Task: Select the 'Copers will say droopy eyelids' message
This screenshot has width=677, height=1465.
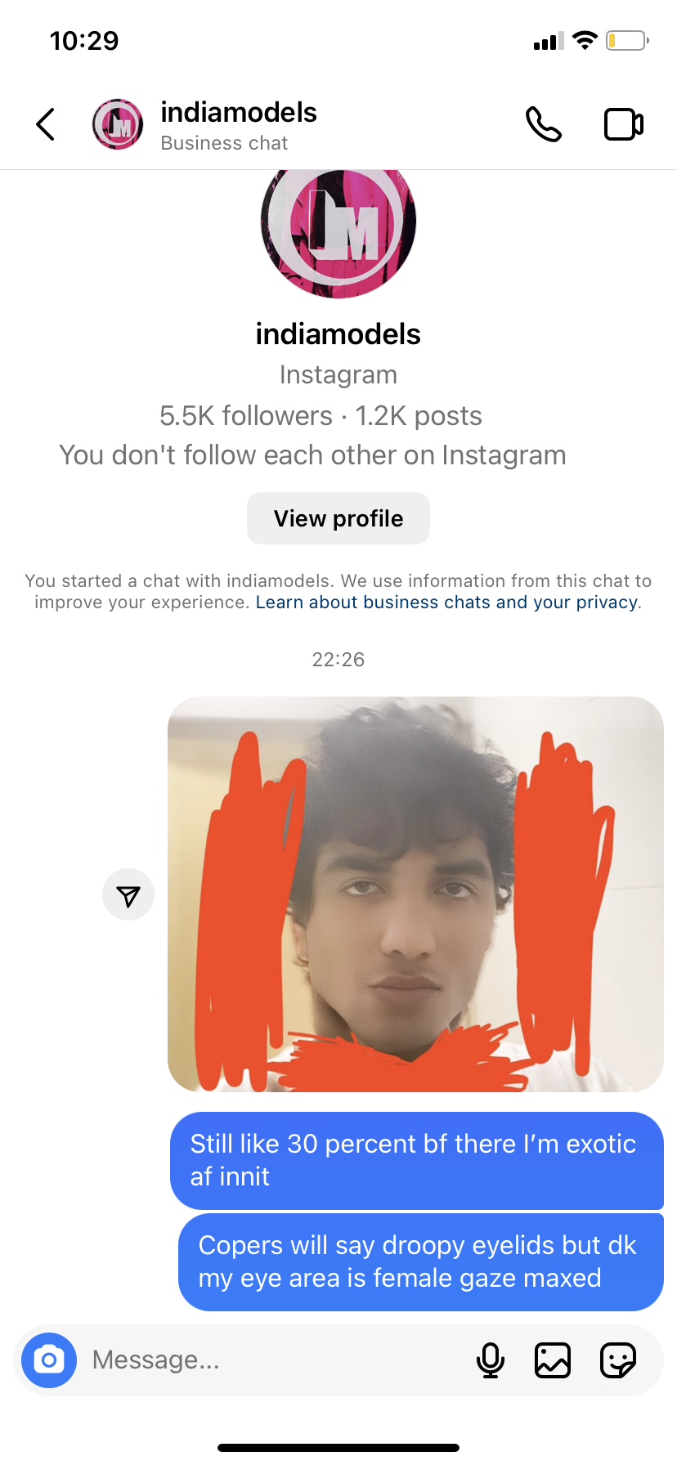Action: tap(421, 1261)
